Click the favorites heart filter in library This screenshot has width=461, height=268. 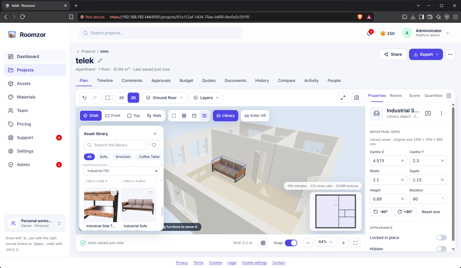click(x=154, y=145)
